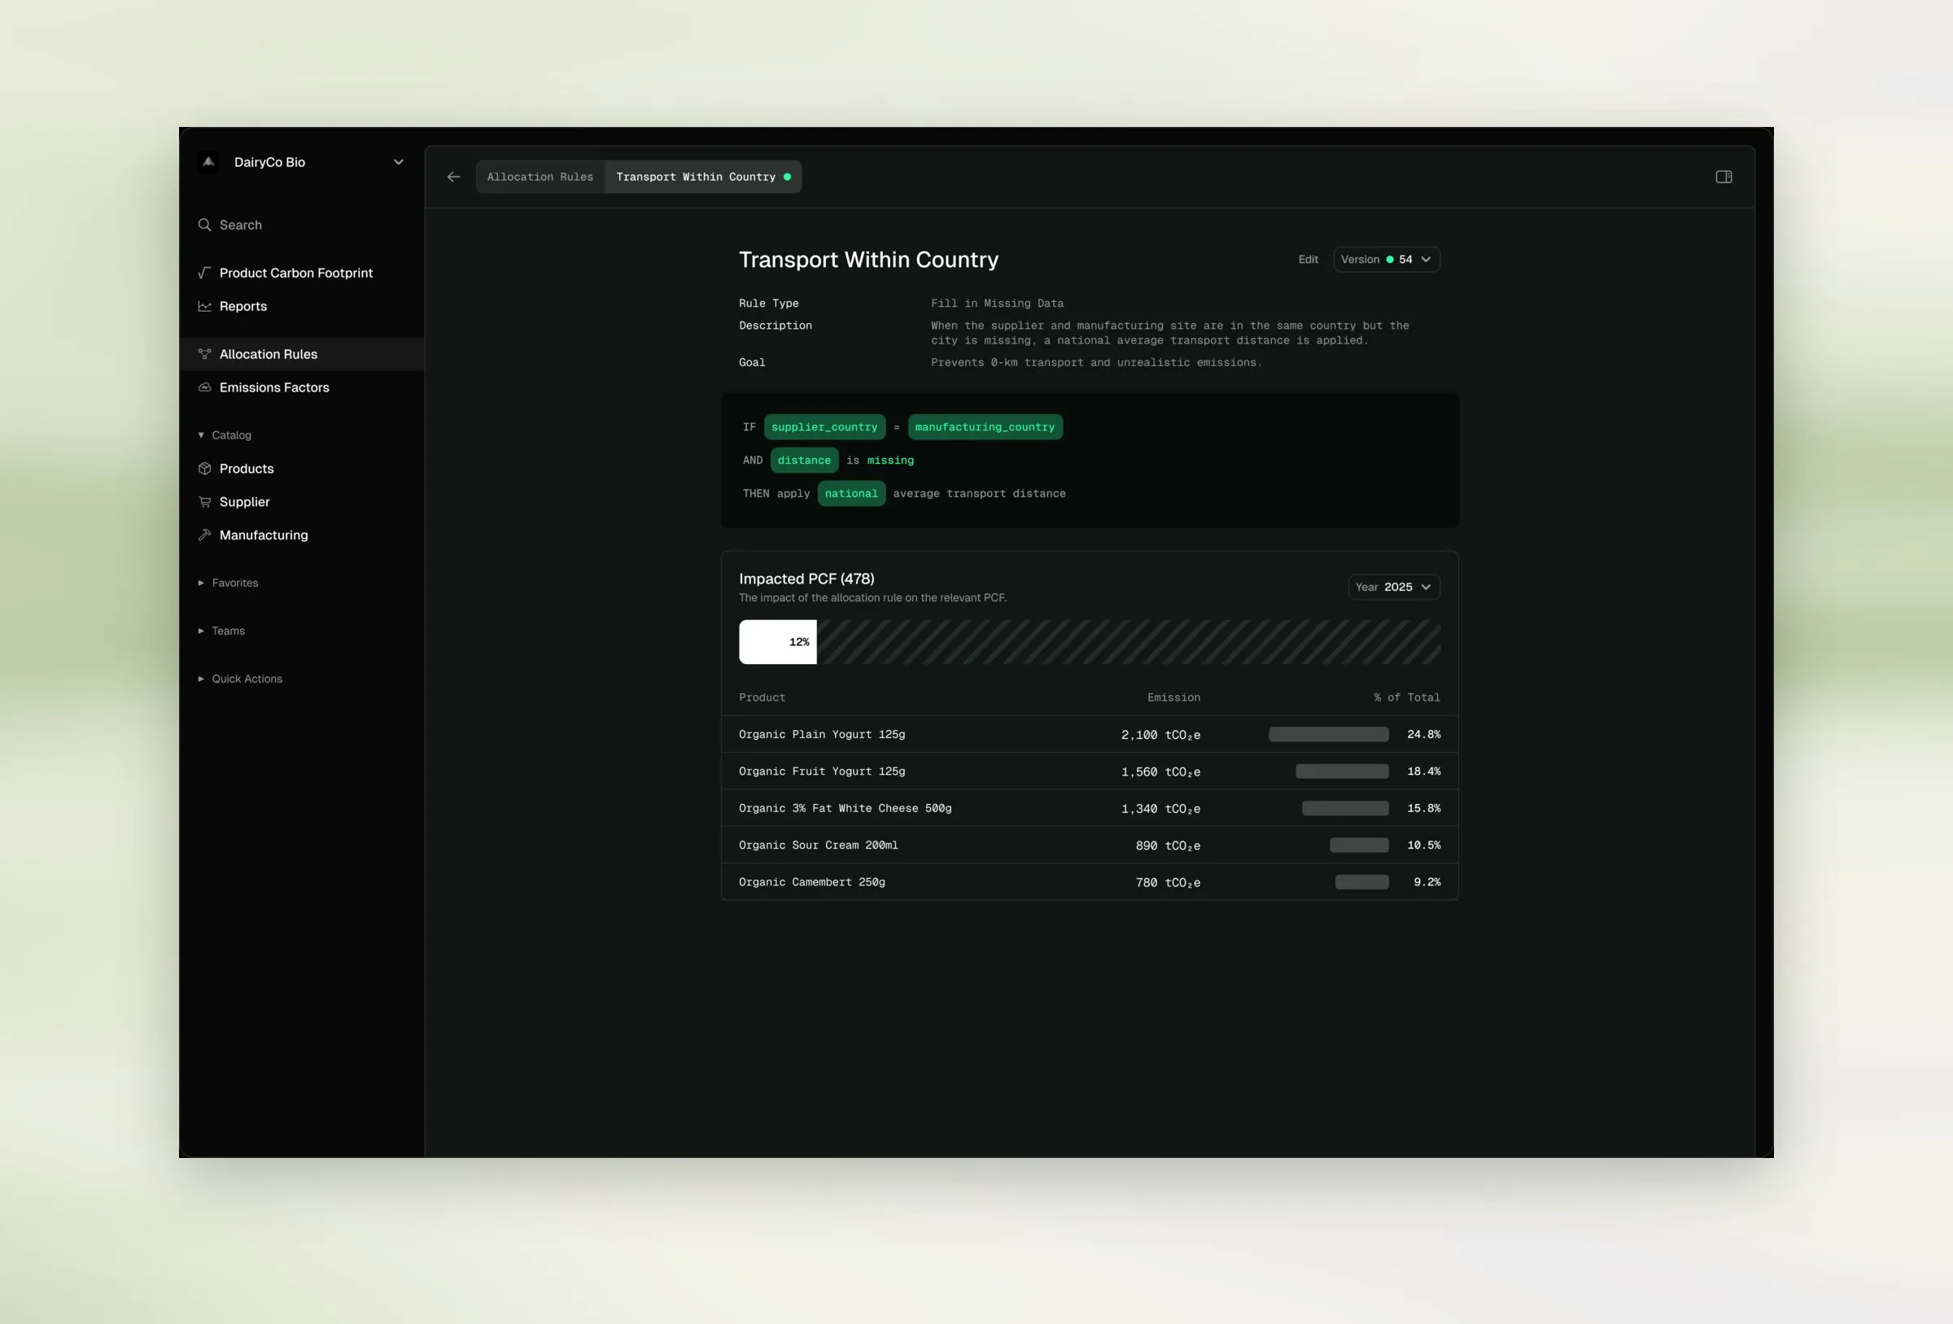The image size is (1953, 1324).
Task: Click the DairyCo Bio logo icon
Action: coord(208,161)
